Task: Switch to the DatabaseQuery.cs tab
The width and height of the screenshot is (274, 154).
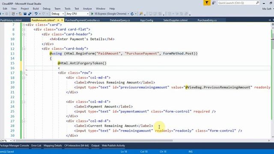Action: point(120,20)
